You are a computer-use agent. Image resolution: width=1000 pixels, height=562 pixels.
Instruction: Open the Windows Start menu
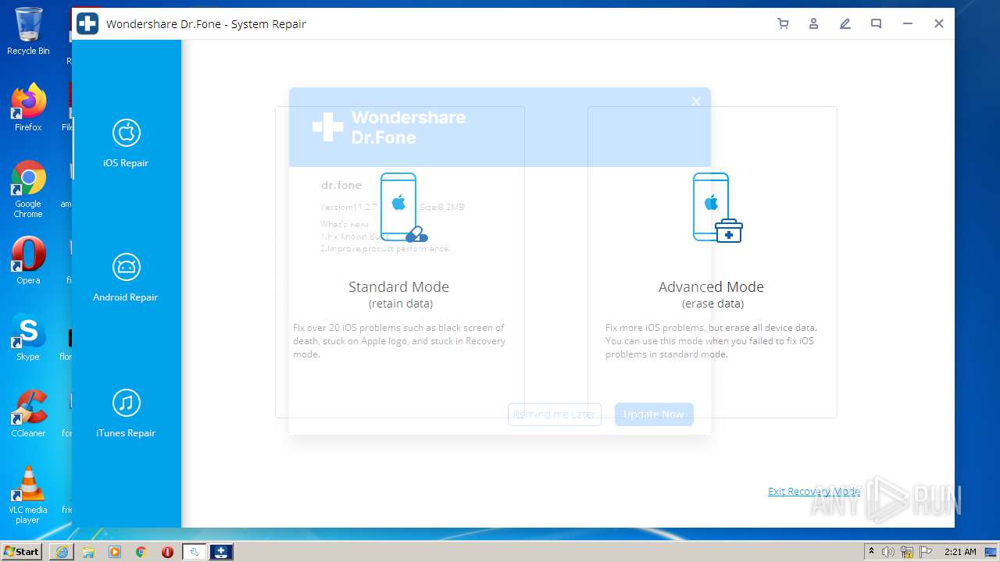(21, 551)
